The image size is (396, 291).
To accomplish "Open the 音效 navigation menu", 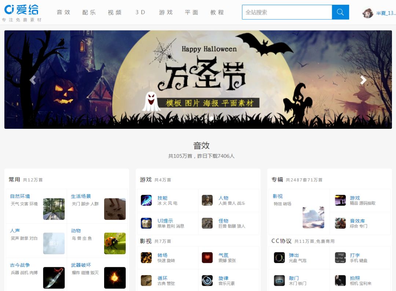I will click(x=63, y=12).
